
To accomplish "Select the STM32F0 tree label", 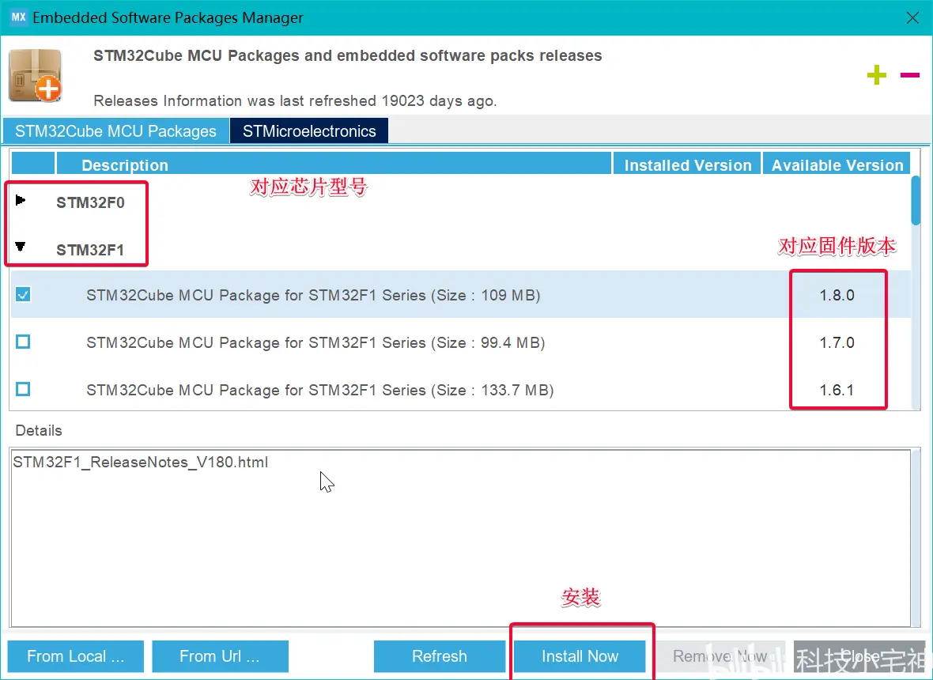I will (x=90, y=203).
